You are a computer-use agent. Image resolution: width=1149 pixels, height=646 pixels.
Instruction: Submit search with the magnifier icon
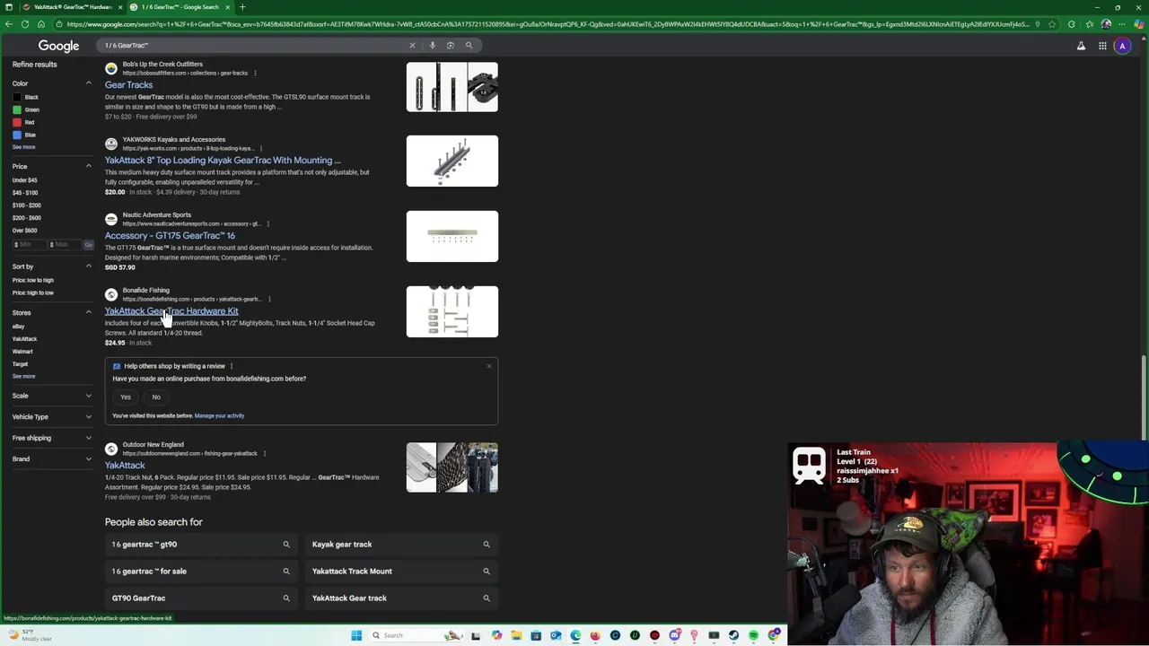(x=469, y=45)
